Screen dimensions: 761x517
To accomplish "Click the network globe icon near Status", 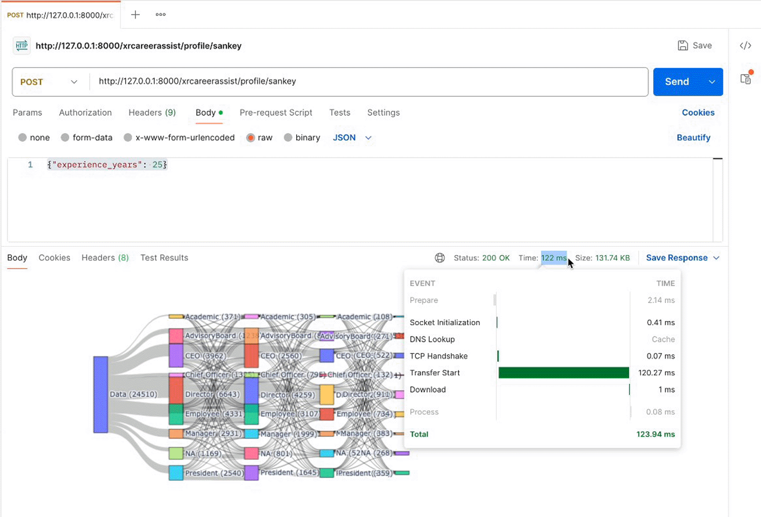I will pyautogui.click(x=440, y=258).
